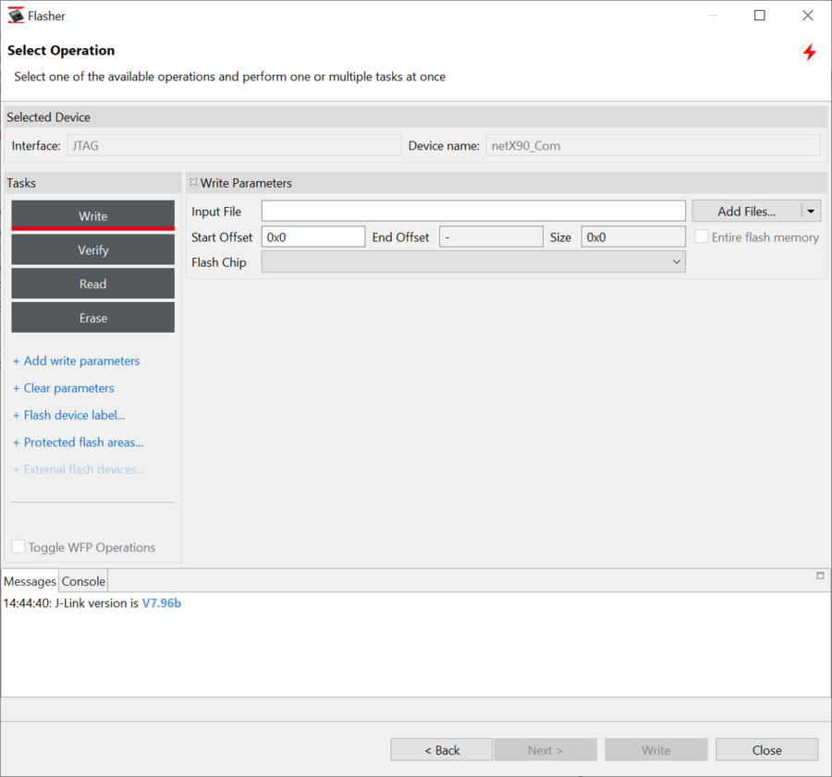Click the Back button
The image size is (832, 777).
[x=441, y=749]
